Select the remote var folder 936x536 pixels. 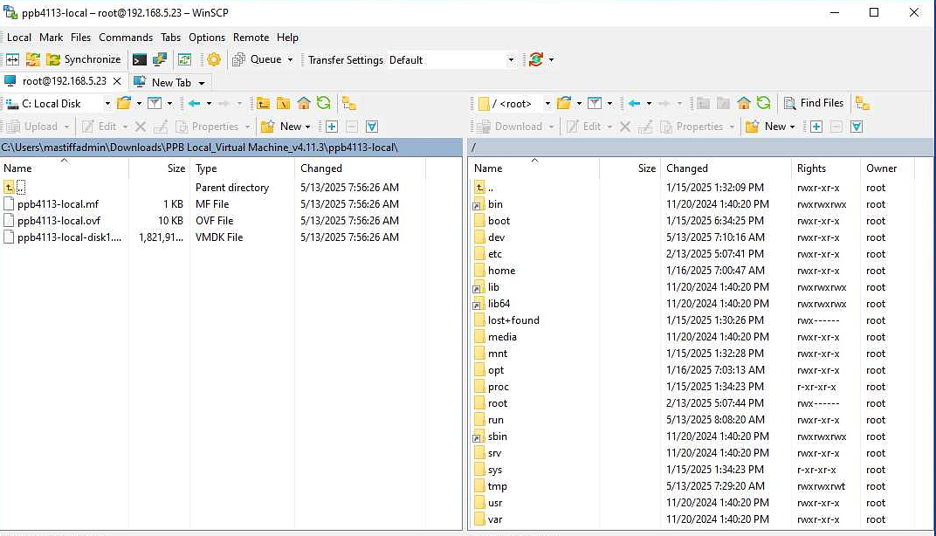[495, 520]
